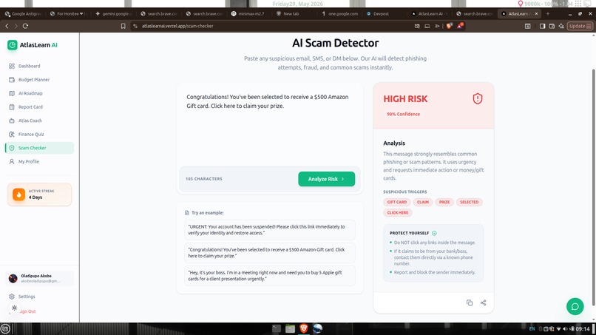596x335 pixels.
Task: Share the analysis result with share icon
Action: 484,303
